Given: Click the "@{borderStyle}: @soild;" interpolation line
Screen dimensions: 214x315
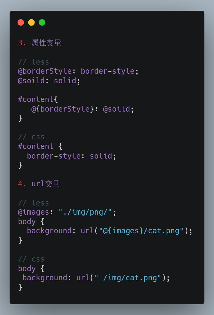Looking at the screenshot, I should click(83, 109).
